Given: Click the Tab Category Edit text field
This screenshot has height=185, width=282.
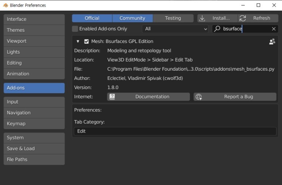Looking at the screenshot, I should [x=175, y=131].
